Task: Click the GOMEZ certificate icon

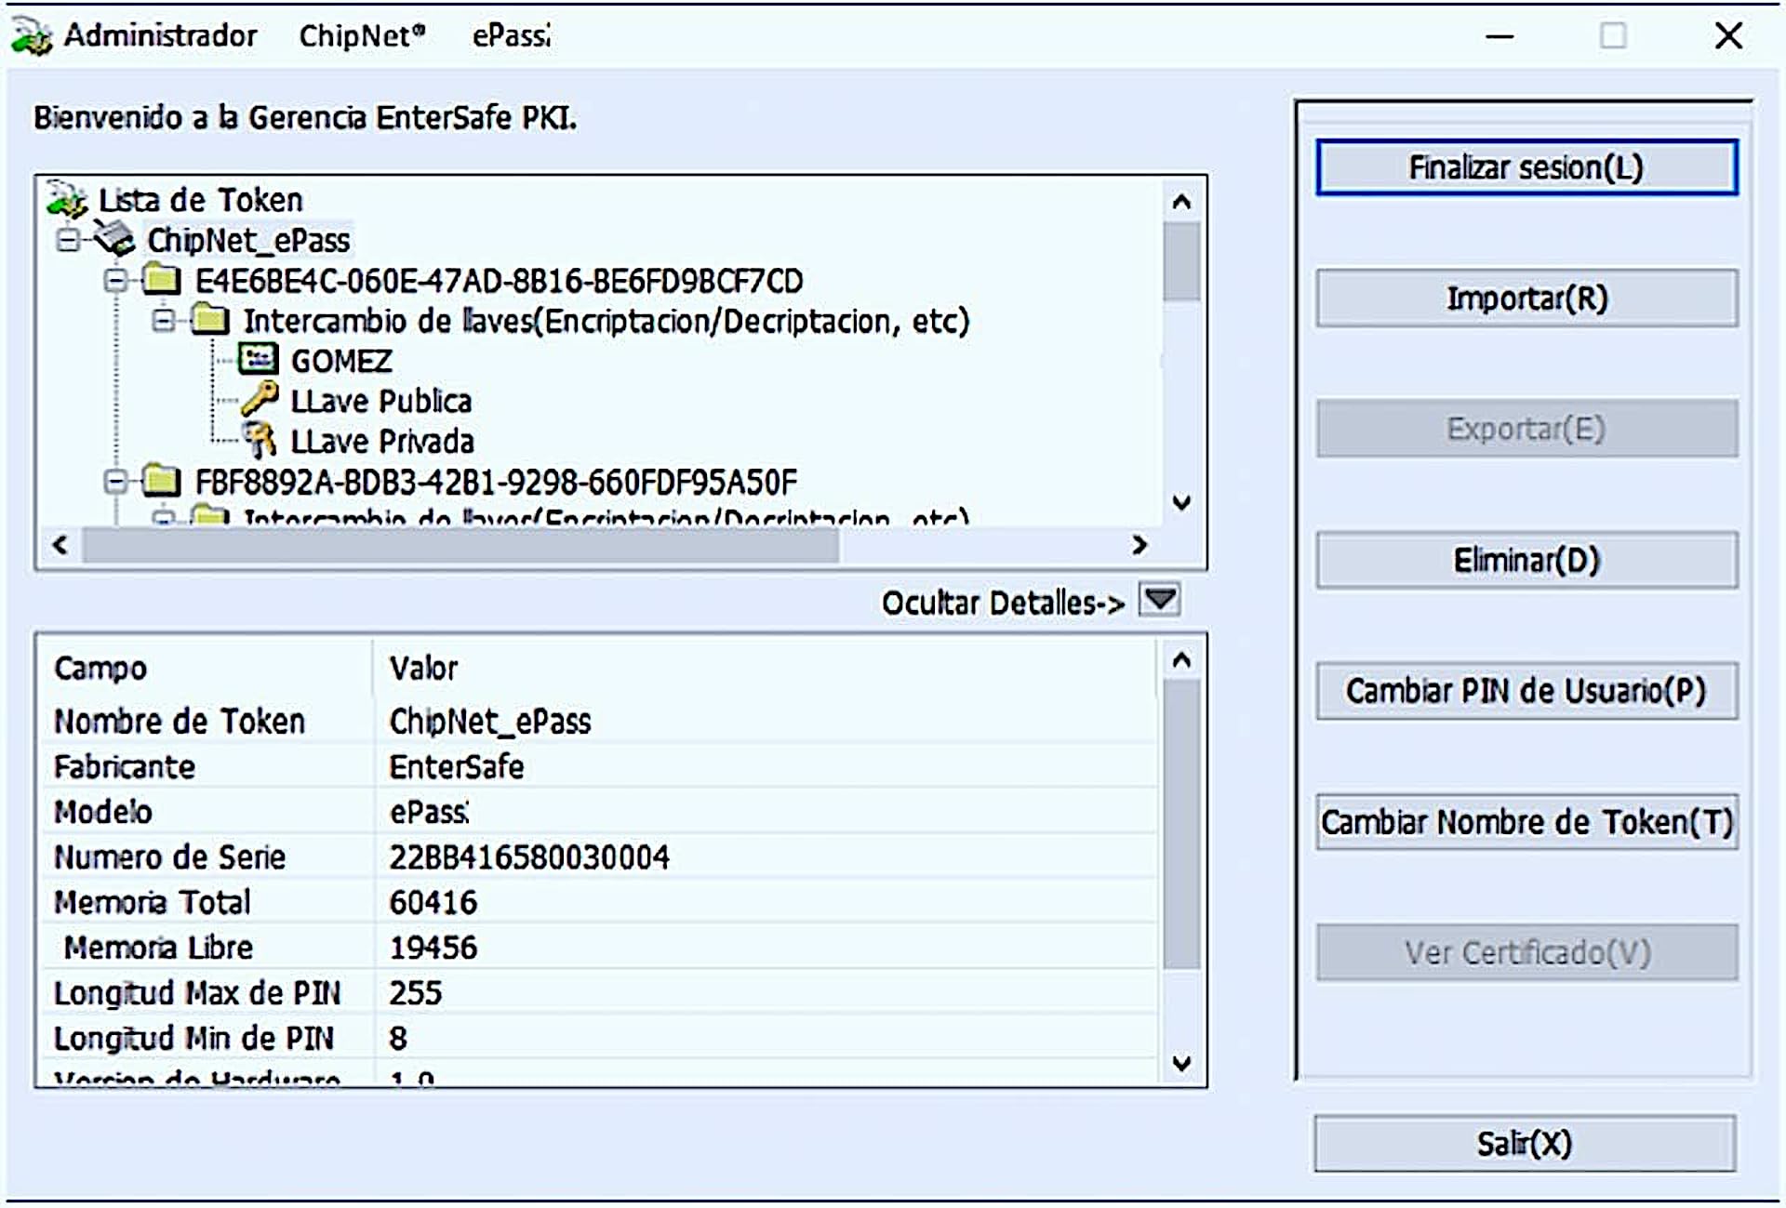Action: click(258, 359)
